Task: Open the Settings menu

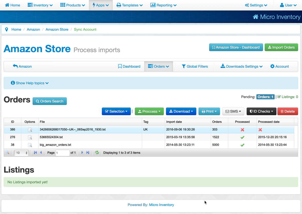Action: pos(256,5)
